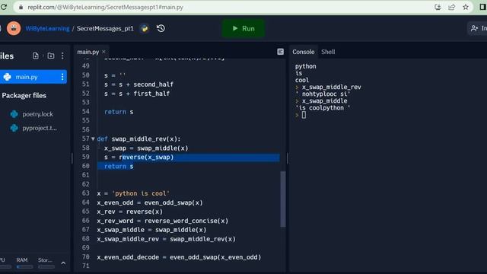Click 'return s' on line 54
The image size is (487, 274).
[119, 112]
